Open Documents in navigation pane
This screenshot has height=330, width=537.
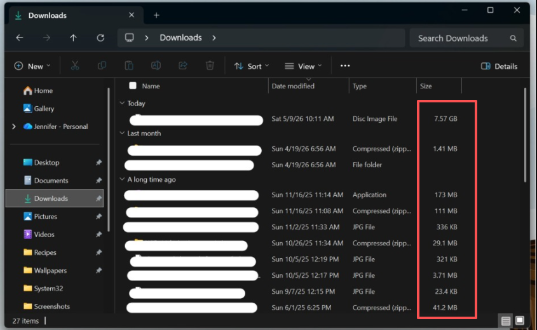[46, 181]
